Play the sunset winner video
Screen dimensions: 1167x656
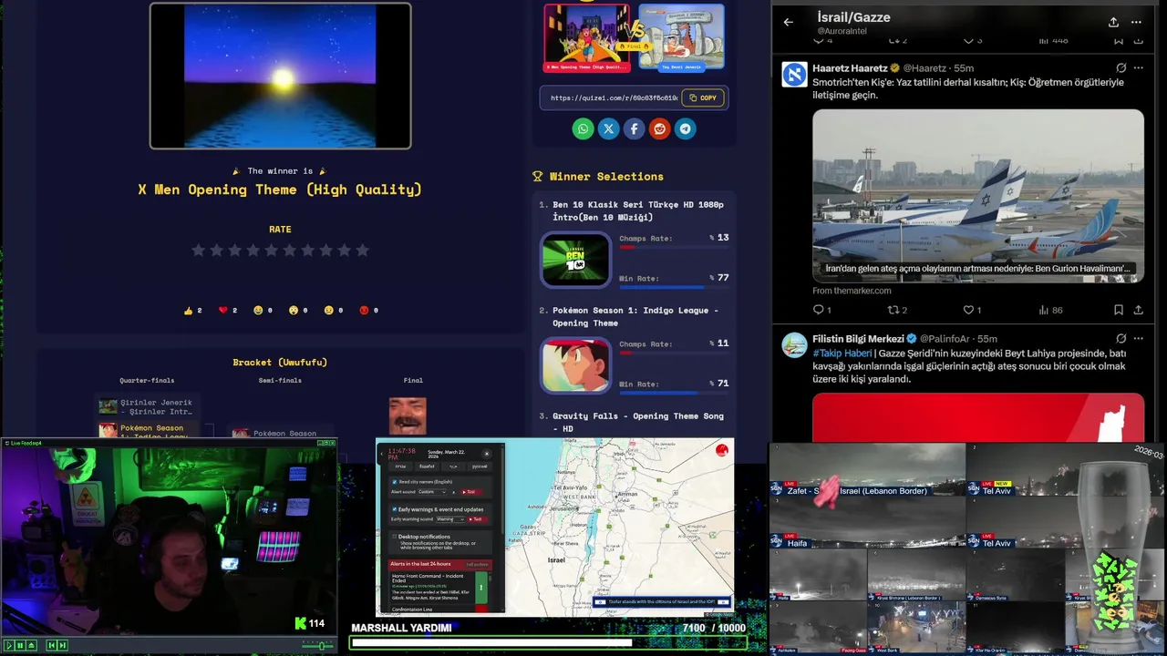coord(280,76)
